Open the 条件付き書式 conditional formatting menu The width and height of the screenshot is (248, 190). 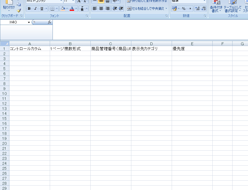(x=216, y=6)
